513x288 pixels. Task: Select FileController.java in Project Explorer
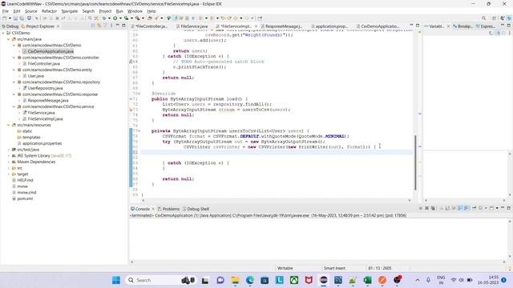point(43,64)
